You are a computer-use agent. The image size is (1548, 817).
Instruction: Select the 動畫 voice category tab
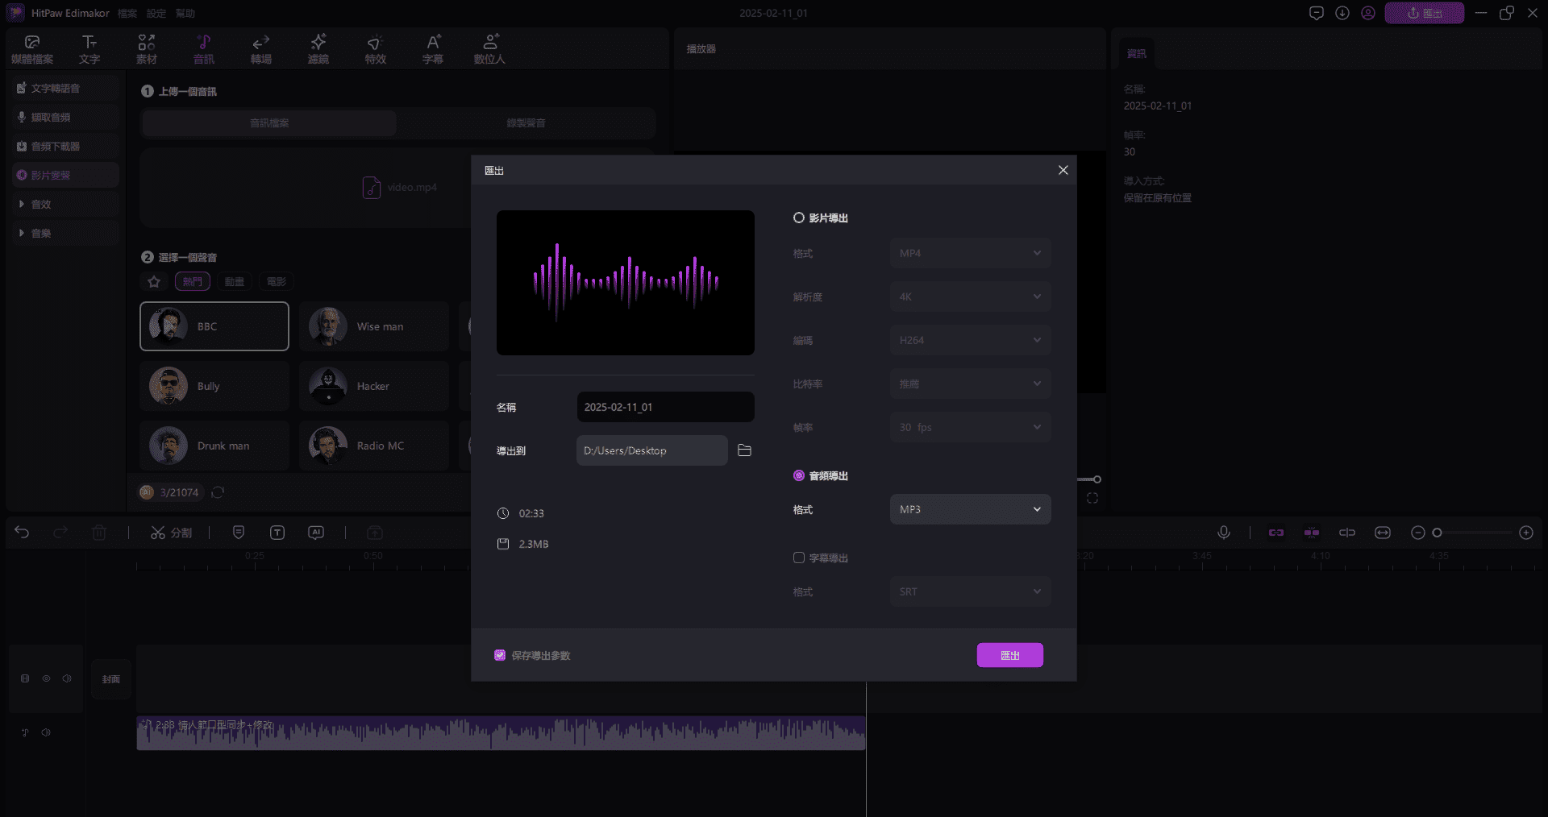click(x=235, y=281)
